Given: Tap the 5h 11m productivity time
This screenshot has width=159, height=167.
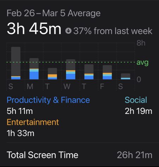Looking at the screenshot, I should click(x=20, y=111).
